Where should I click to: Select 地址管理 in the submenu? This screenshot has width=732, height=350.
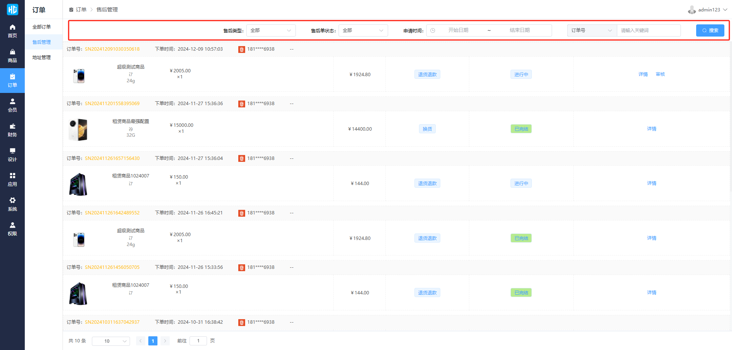[42, 57]
